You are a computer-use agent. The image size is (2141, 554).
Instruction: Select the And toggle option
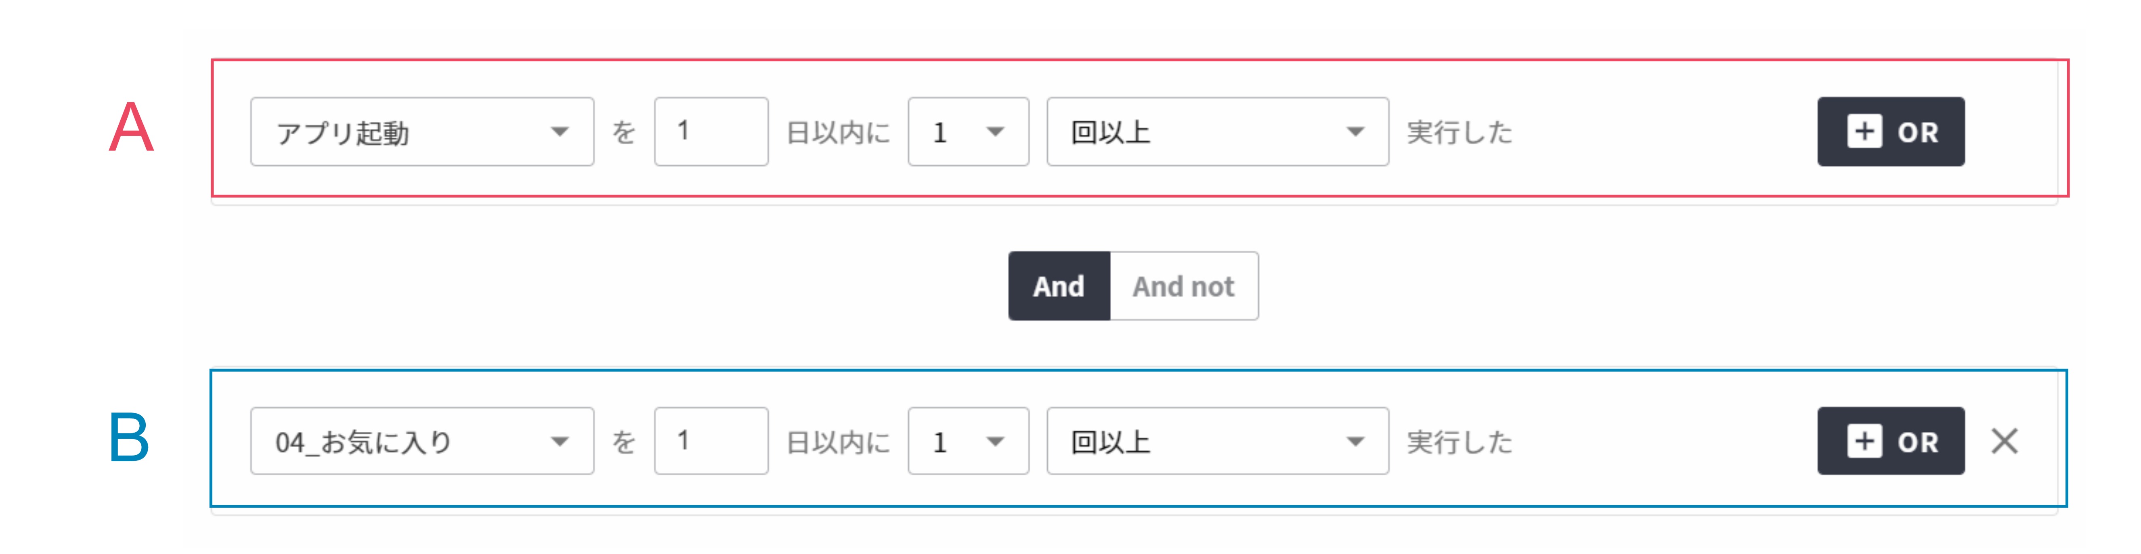point(1059,286)
